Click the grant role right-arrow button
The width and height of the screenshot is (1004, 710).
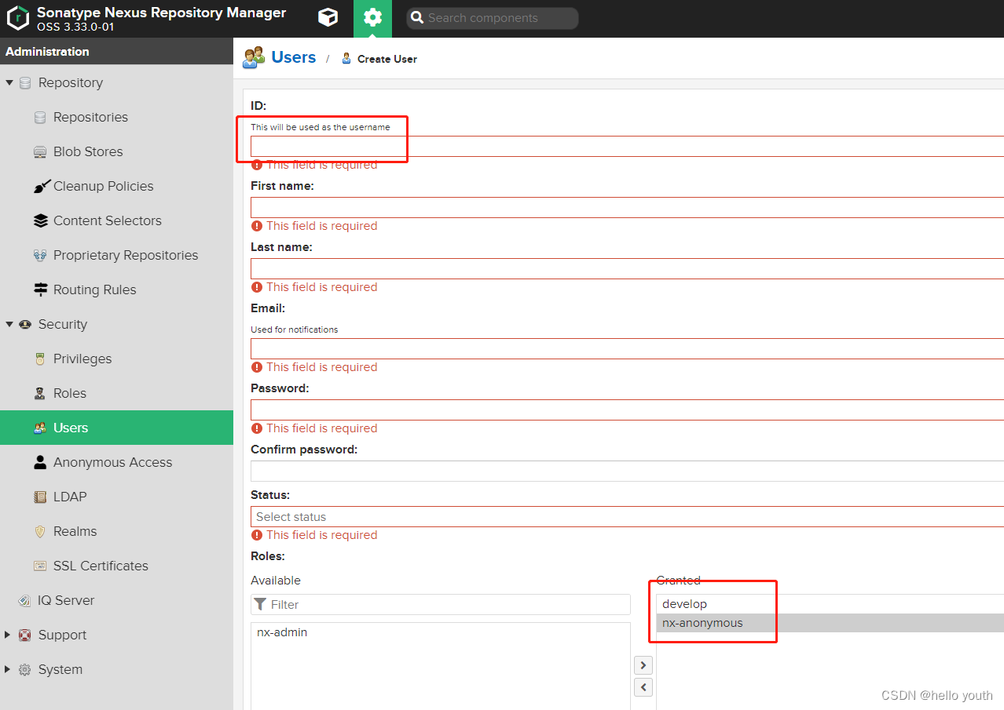tap(643, 664)
